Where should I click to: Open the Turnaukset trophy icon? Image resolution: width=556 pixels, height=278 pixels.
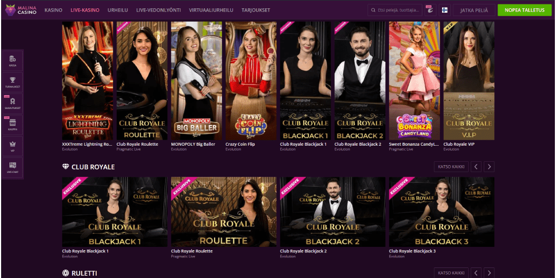tap(13, 82)
